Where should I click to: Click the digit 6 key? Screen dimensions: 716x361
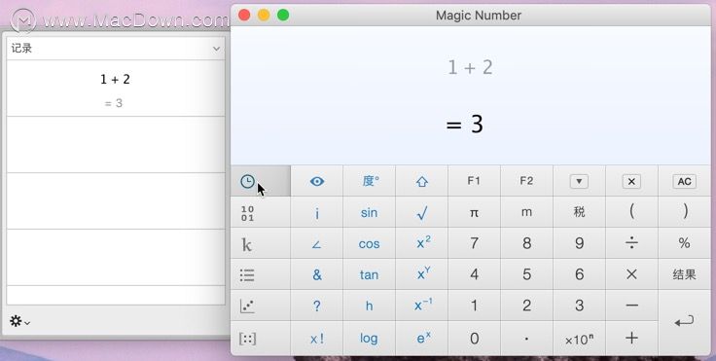tap(579, 274)
